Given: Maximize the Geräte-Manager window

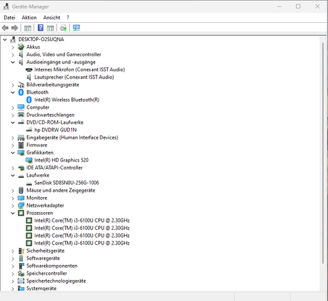Looking at the screenshot, I should click(x=298, y=7).
